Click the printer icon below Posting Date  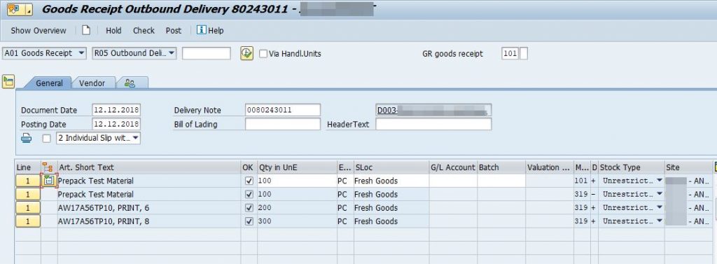[x=27, y=138]
